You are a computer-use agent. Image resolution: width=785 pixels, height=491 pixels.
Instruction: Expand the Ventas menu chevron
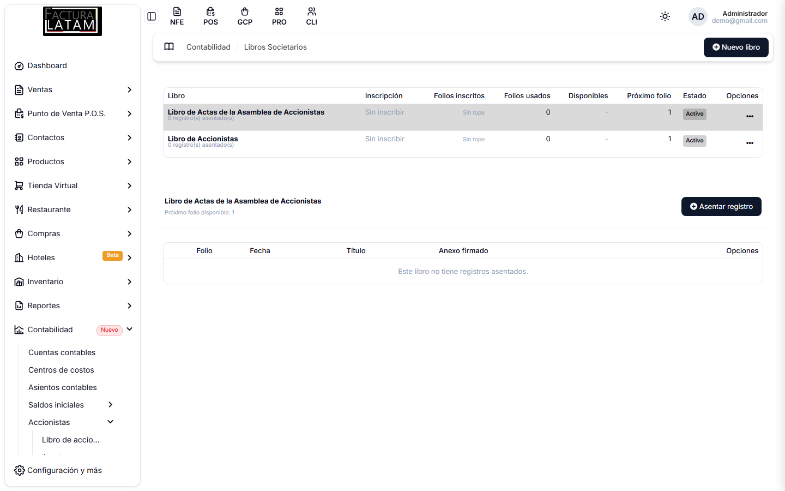pos(129,89)
